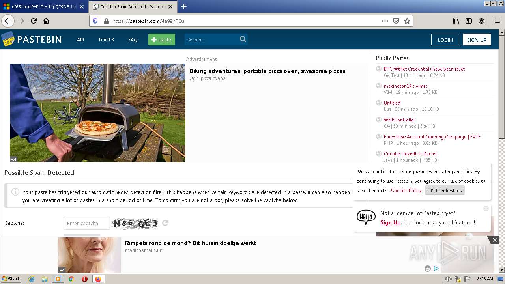Refresh the captcha image

165,223
